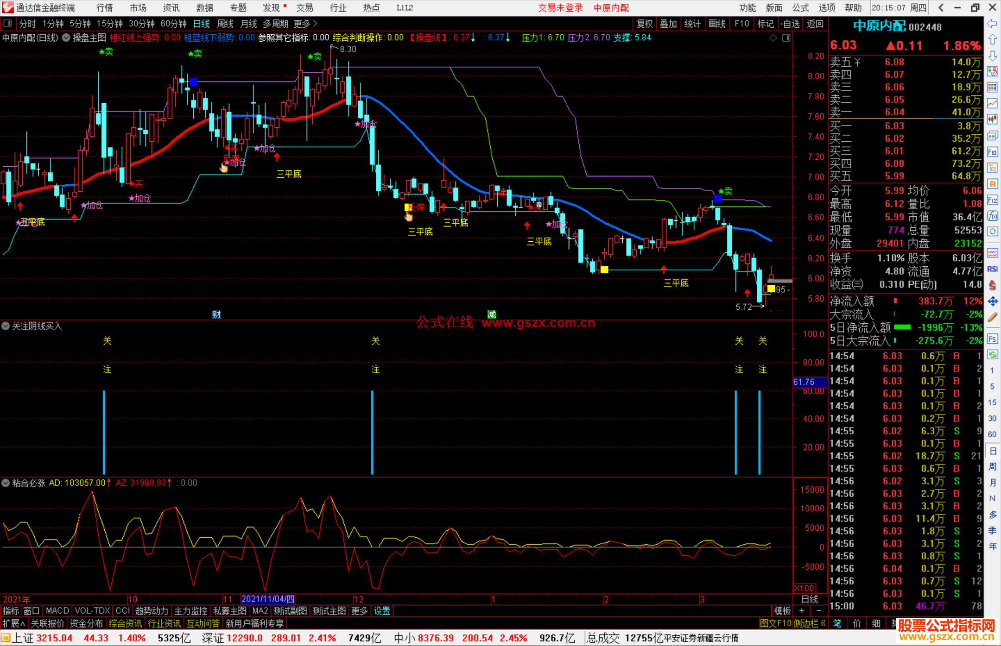The height and width of the screenshot is (646, 1001).
Task: Switch to the MACD indicator tab
Action: tap(57, 611)
